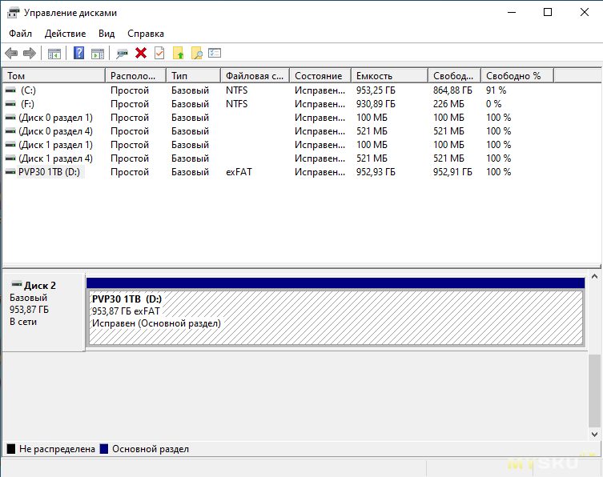Image resolution: width=603 pixels, height=477 pixels.
Task: Open the Справка menu
Action: [x=146, y=34]
